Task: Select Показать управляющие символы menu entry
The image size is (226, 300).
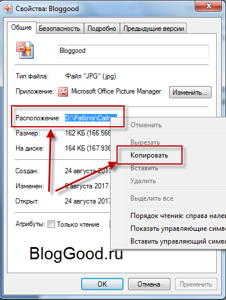Action: [x=178, y=228]
